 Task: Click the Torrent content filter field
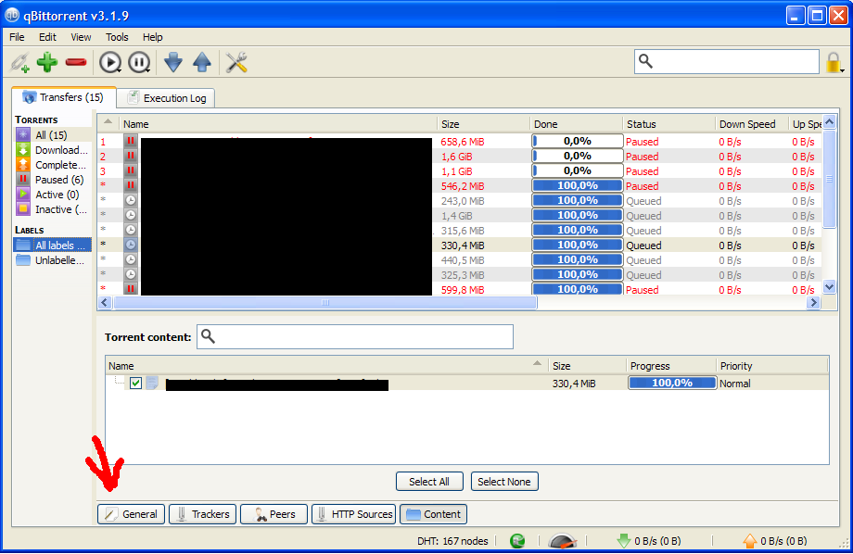point(355,336)
